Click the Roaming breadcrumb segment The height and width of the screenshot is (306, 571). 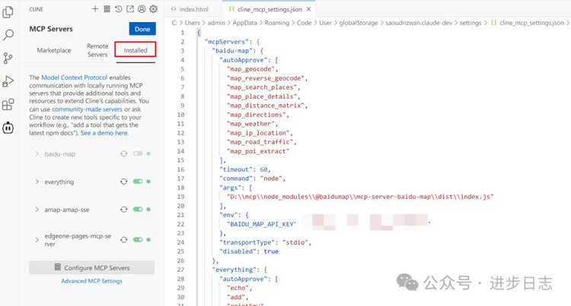click(x=277, y=23)
